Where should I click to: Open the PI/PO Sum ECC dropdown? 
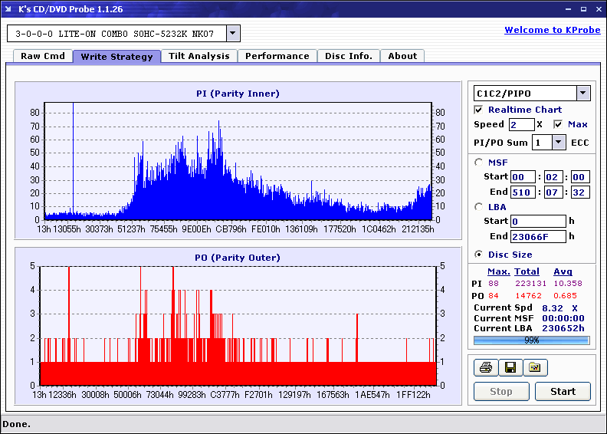(559, 143)
